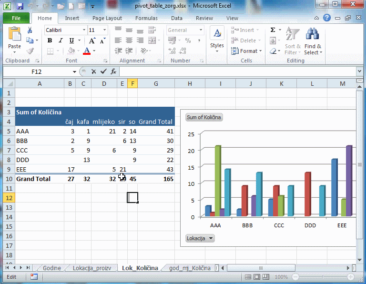Click the Save icon in Quick Access Toolbar
366x284 pixels.
(x=20, y=7)
